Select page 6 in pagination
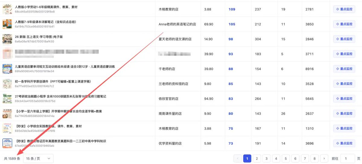The height and width of the screenshot is (164, 362). tap(295, 158)
